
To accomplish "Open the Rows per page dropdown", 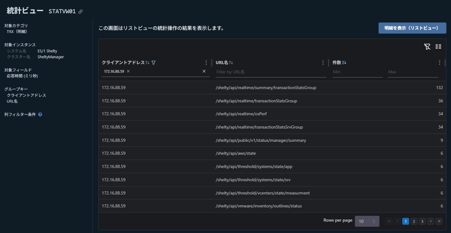I will pyautogui.click(x=367, y=221).
